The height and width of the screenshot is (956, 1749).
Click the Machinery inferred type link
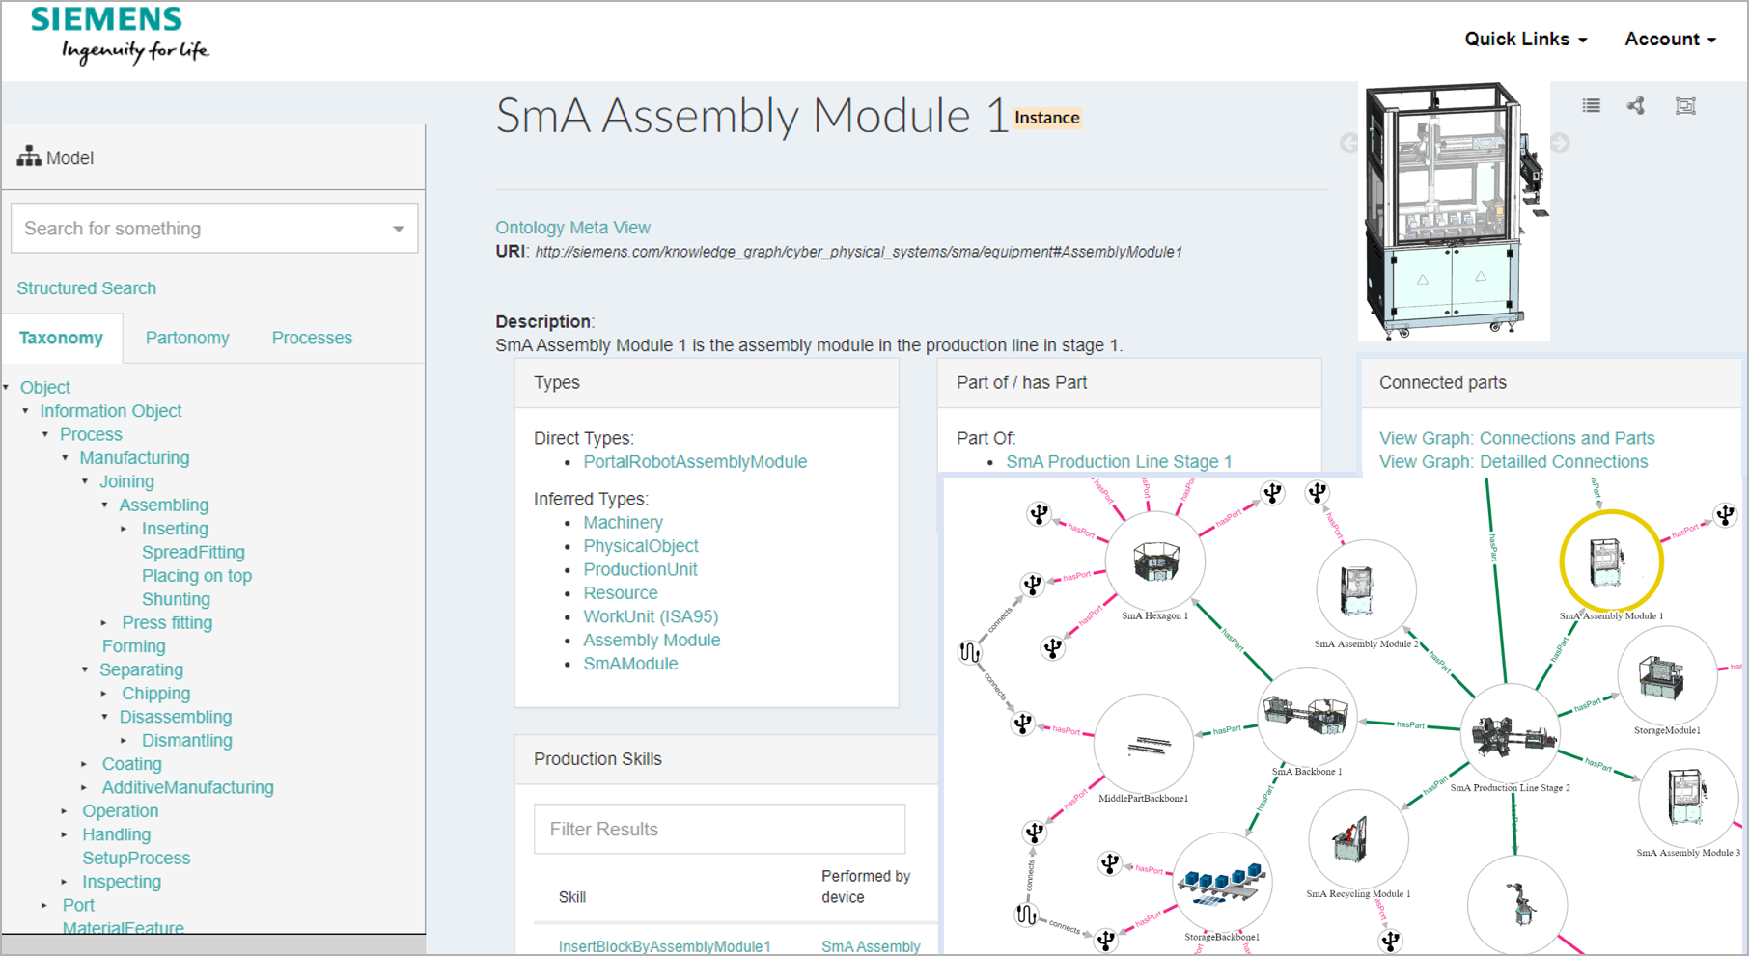[x=623, y=522]
